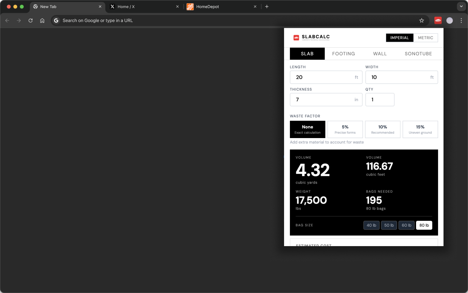Screen dimensions: 468x293
Task: Open a new tab with the plus icon
Action: (x=267, y=6)
